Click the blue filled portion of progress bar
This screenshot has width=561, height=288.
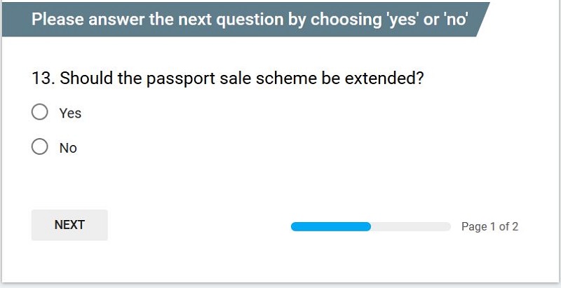[x=330, y=226]
